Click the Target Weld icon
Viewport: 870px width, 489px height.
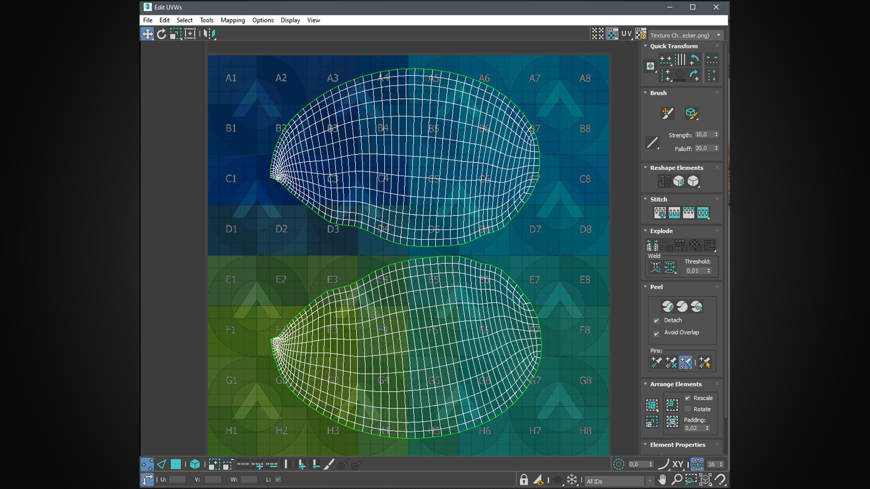[x=655, y=268]
